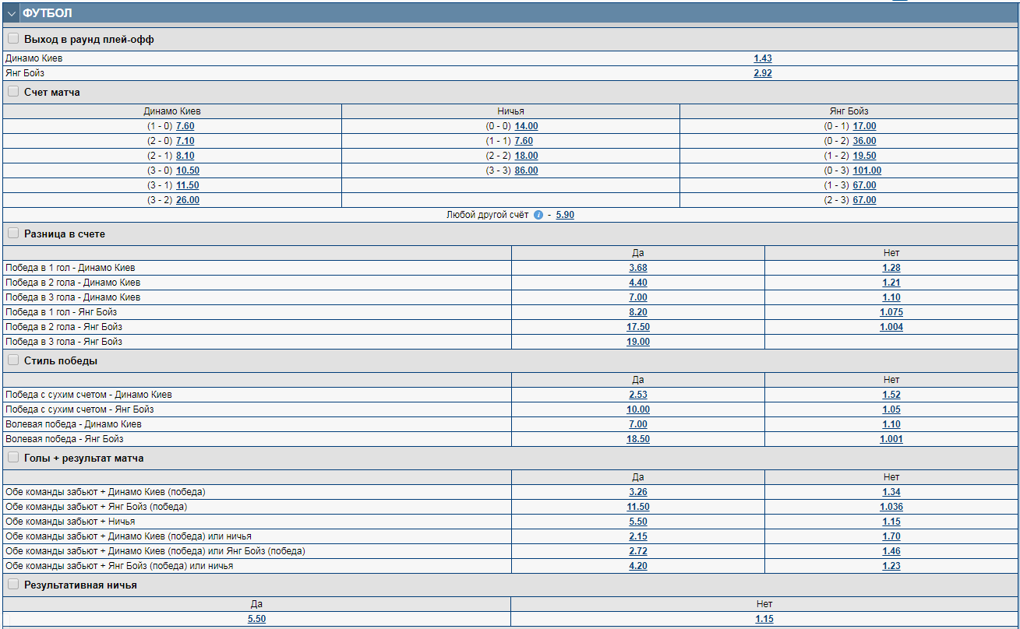The image size is (1020, 629).
Task: Click Нет odds 1.15 for Результативная ничья
Action: 764,619
